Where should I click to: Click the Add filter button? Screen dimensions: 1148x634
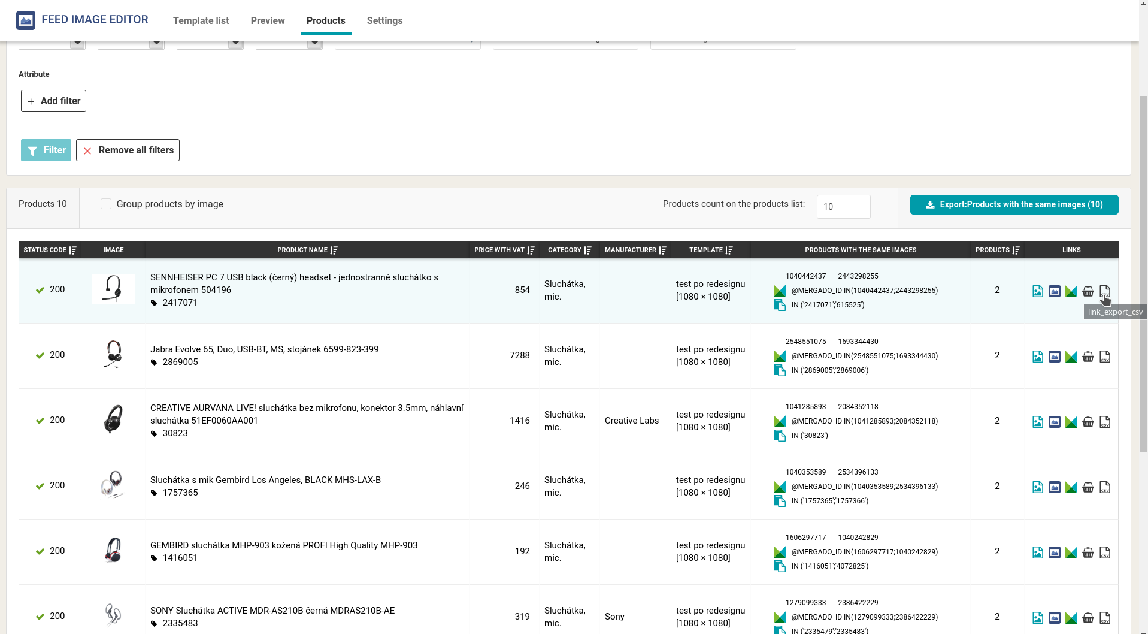[53, 101]
